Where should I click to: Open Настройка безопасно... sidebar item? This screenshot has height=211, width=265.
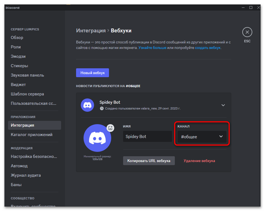[x=35, y=157]
